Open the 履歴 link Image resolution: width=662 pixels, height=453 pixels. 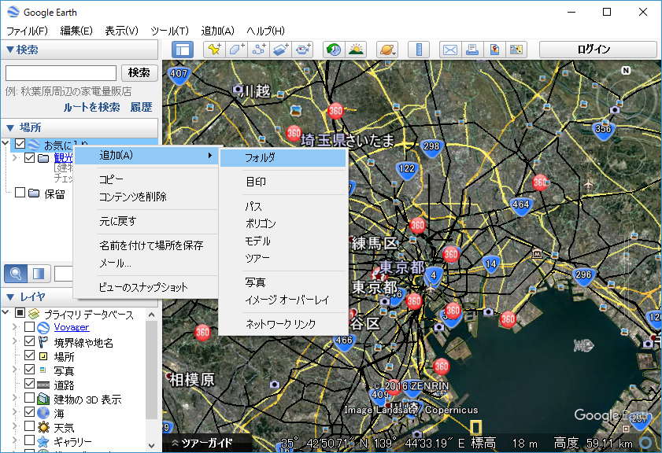pyautogui.click(x=141, y=107)
